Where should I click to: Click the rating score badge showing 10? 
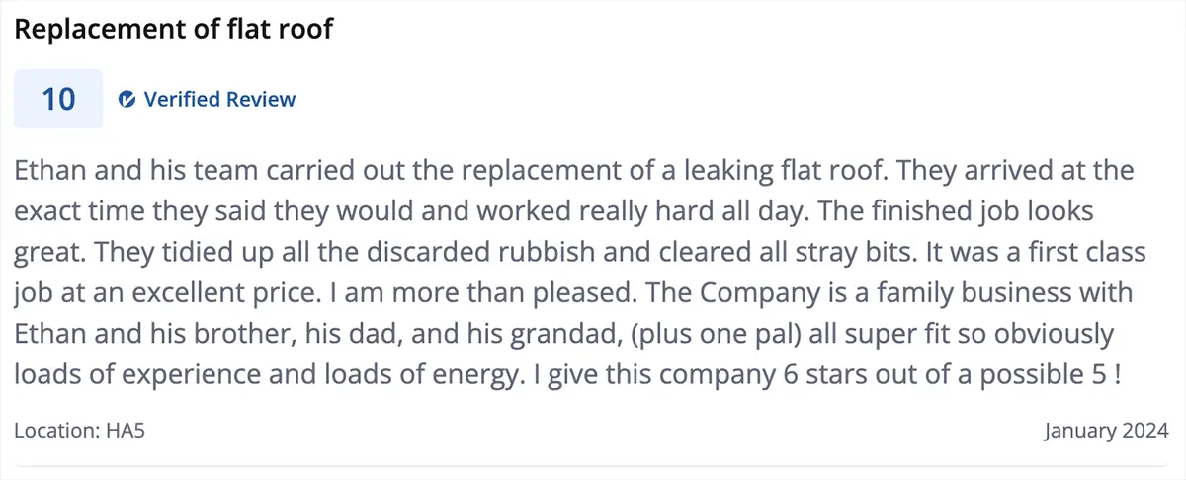point(58,99)
